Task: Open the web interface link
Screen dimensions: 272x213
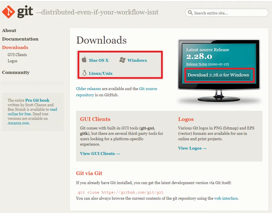Action: coord(226,198)
